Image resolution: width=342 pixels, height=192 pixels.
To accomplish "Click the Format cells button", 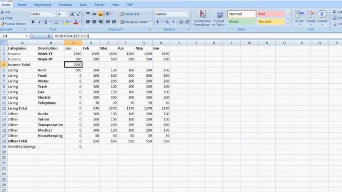I will point(322,18).
